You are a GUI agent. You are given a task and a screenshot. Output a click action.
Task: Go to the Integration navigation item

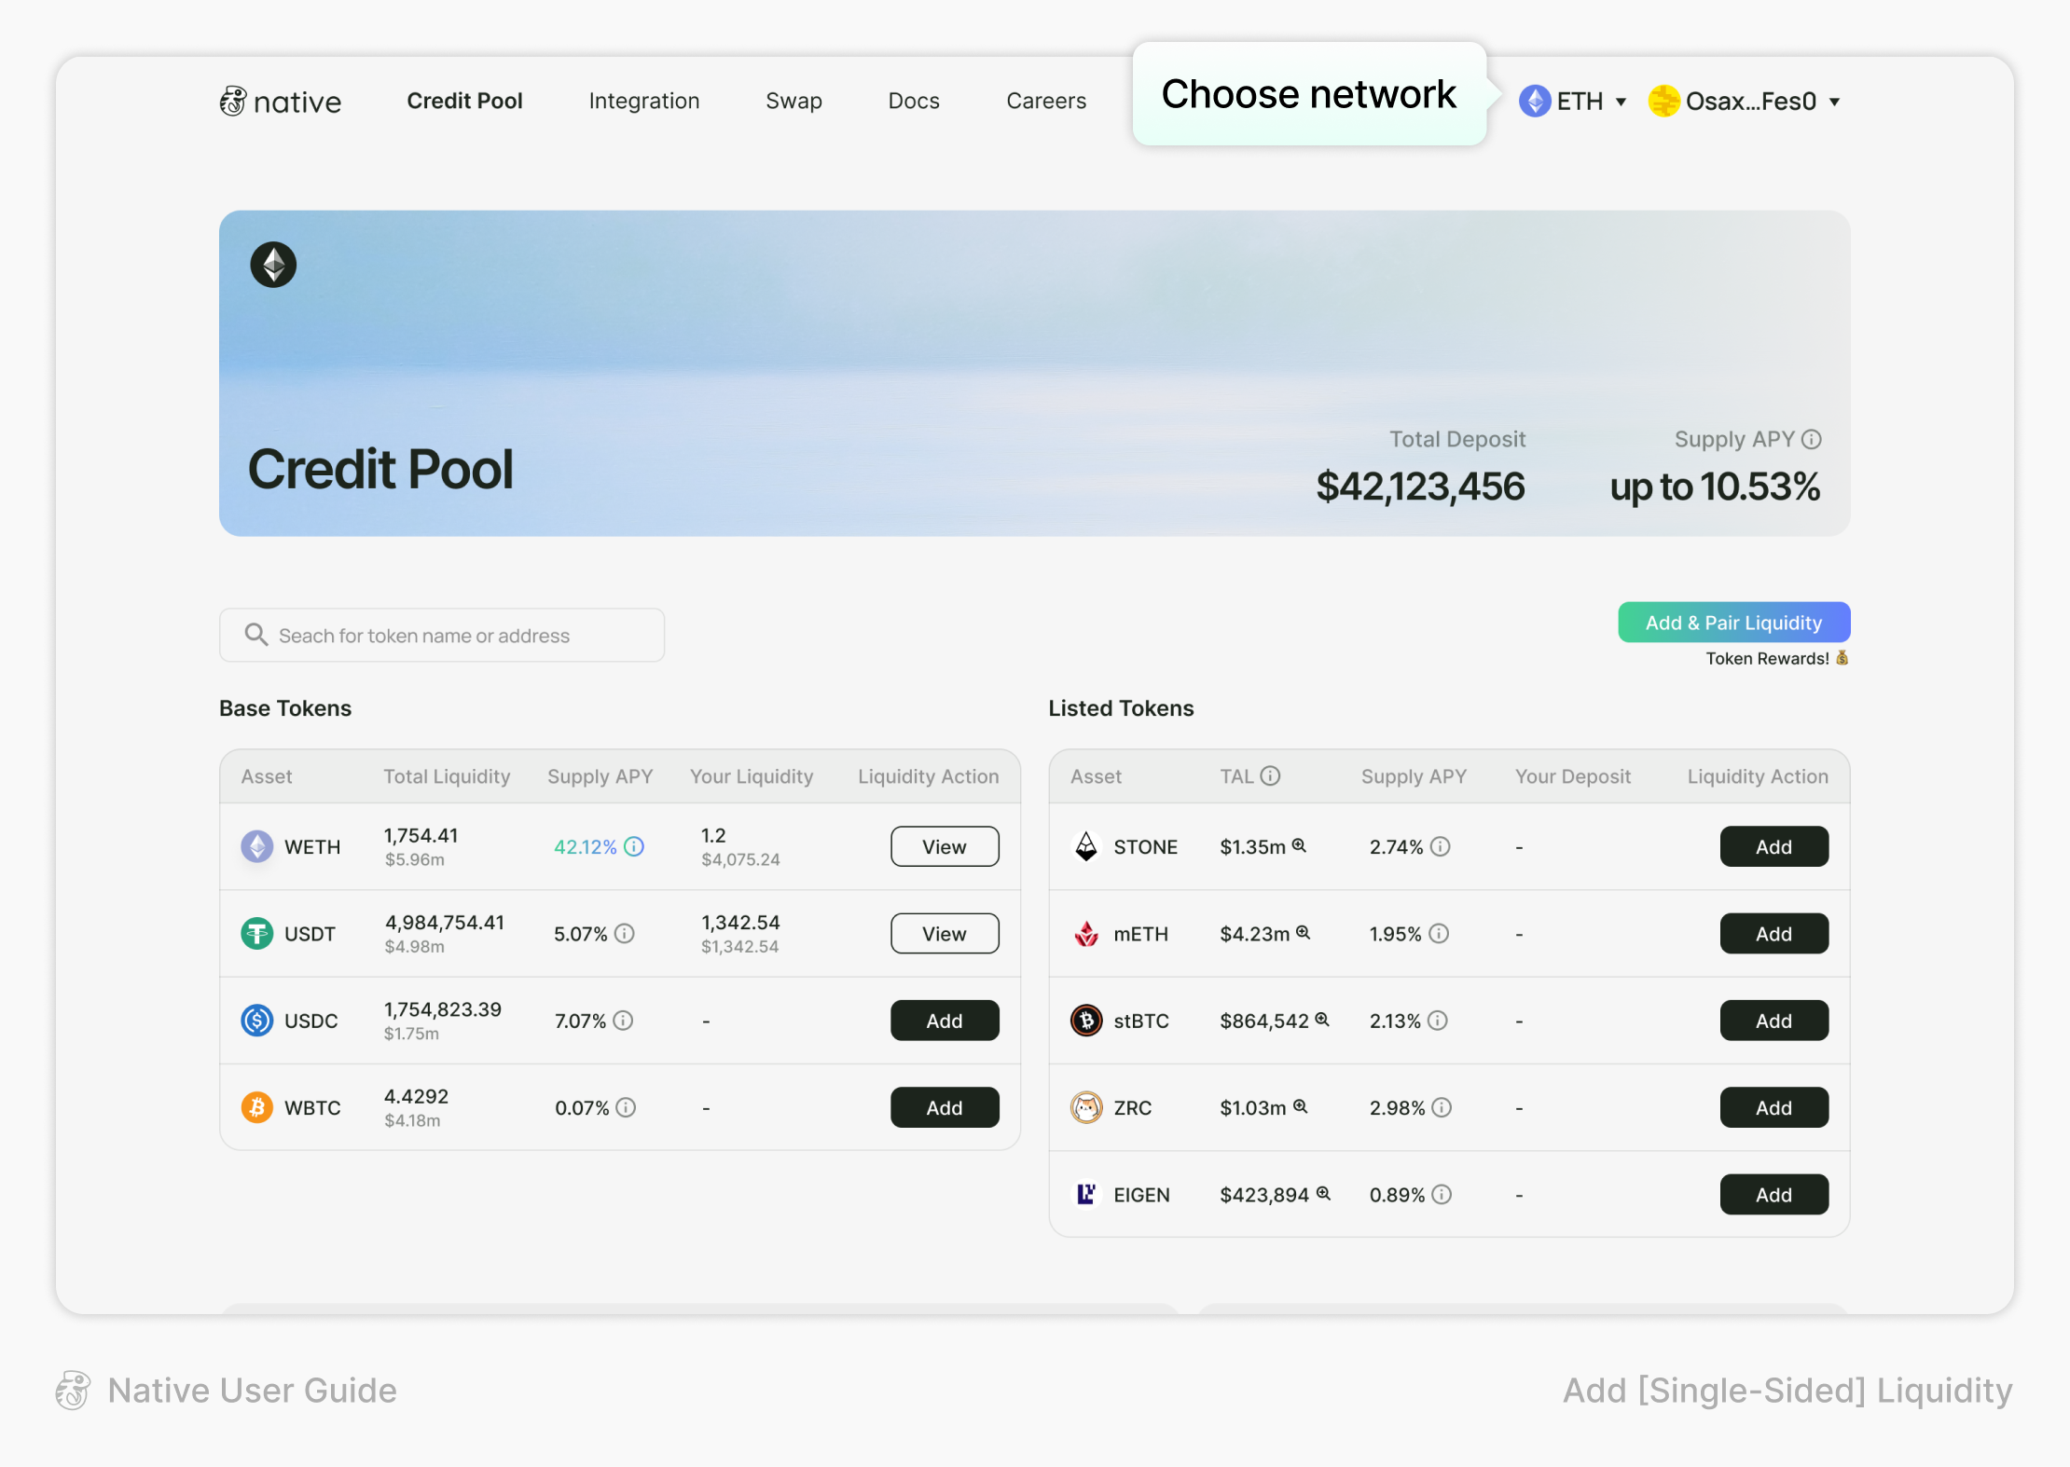643,101
